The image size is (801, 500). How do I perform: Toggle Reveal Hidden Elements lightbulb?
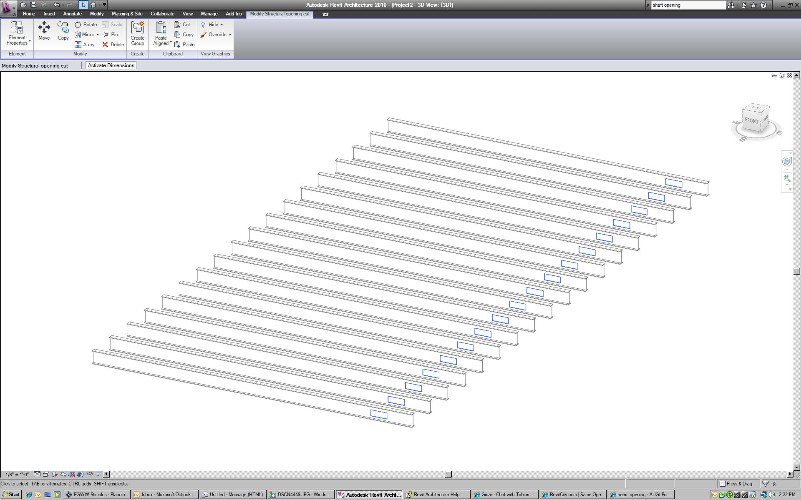pos(98,474)
